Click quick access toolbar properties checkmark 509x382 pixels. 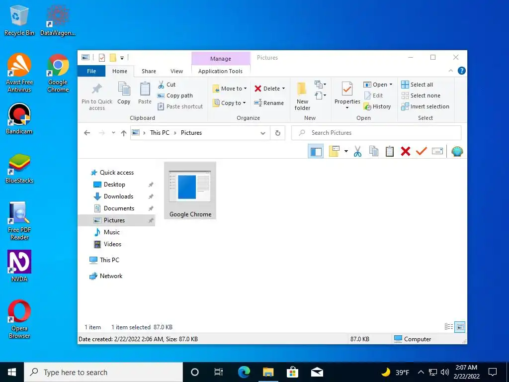pos(101,58)
